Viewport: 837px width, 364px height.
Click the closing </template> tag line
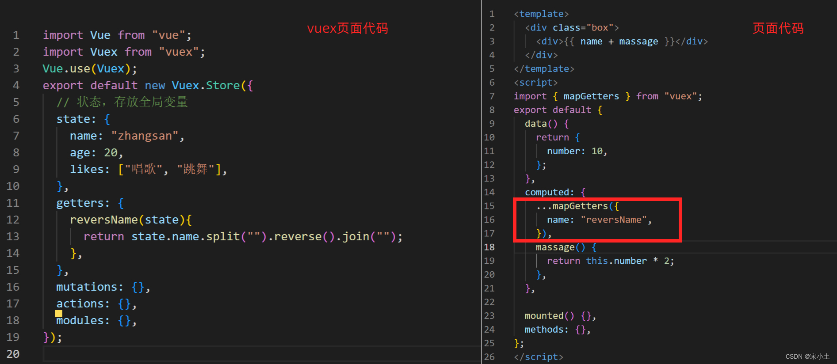(x=544, y=68)
